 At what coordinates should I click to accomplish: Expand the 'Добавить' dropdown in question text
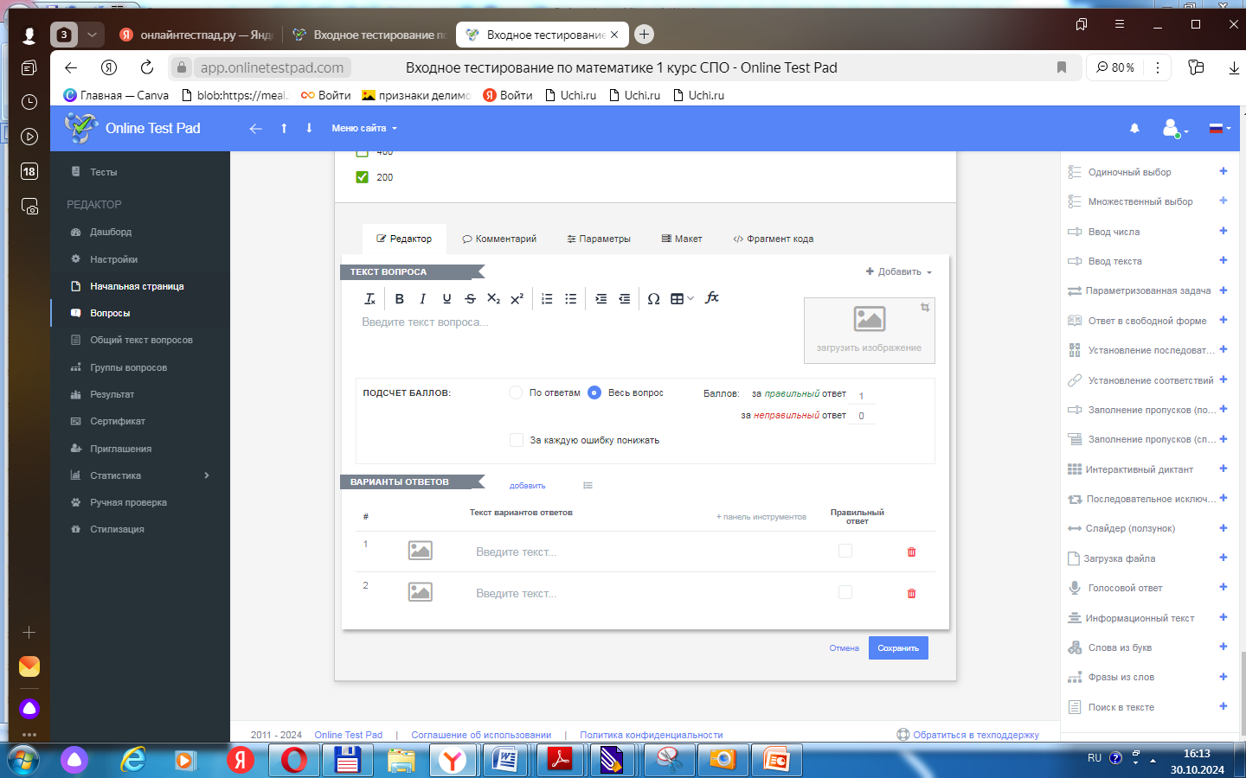(899, 271)
